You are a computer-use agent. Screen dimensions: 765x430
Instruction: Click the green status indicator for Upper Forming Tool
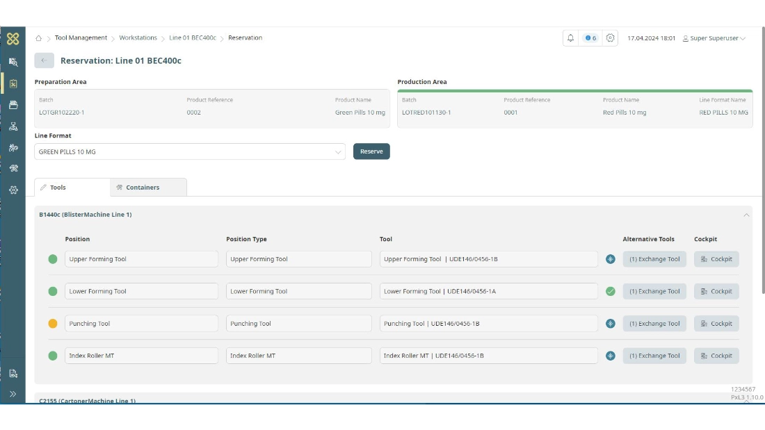click(x=52, y=258)
